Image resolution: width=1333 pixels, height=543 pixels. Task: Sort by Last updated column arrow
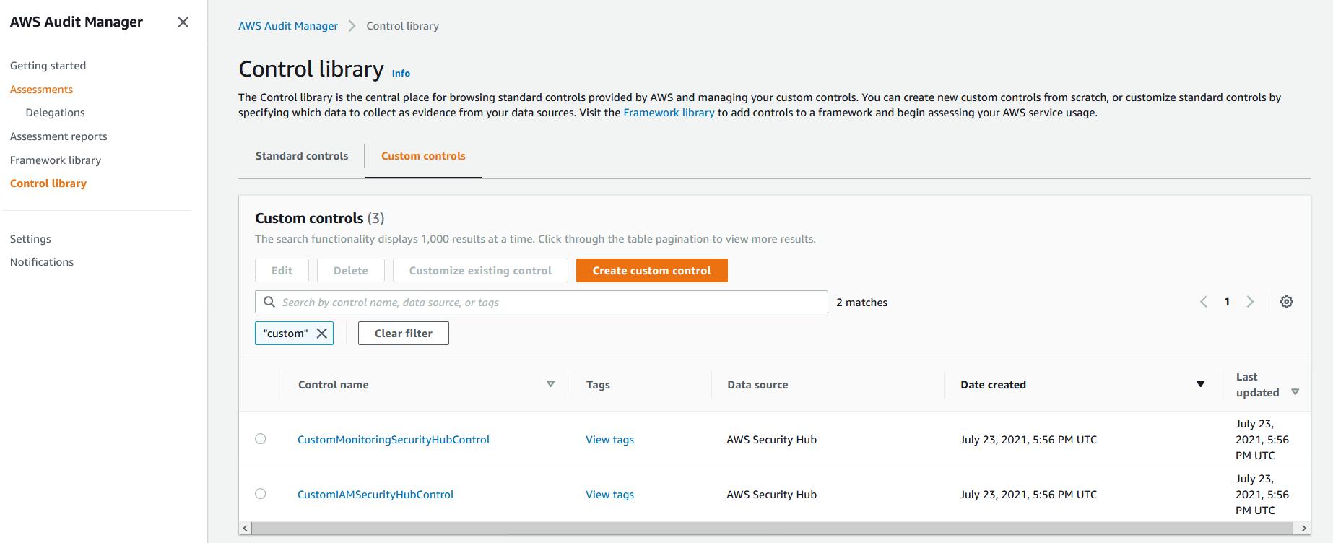click(1295, 392)
